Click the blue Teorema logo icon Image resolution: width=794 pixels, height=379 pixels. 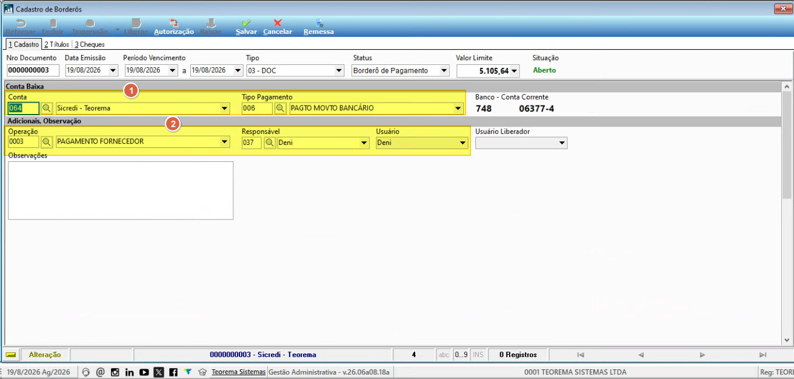188,372
